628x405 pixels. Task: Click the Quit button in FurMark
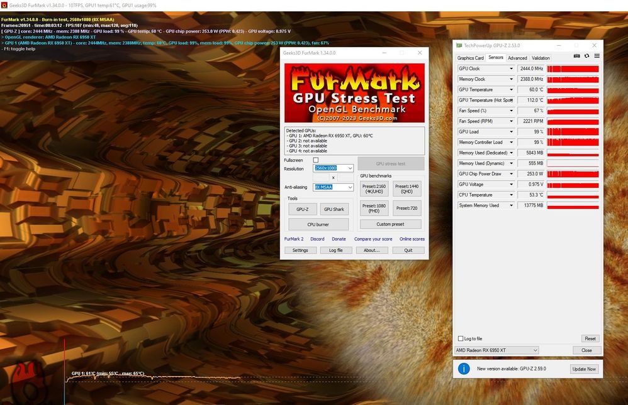[408, 251]
